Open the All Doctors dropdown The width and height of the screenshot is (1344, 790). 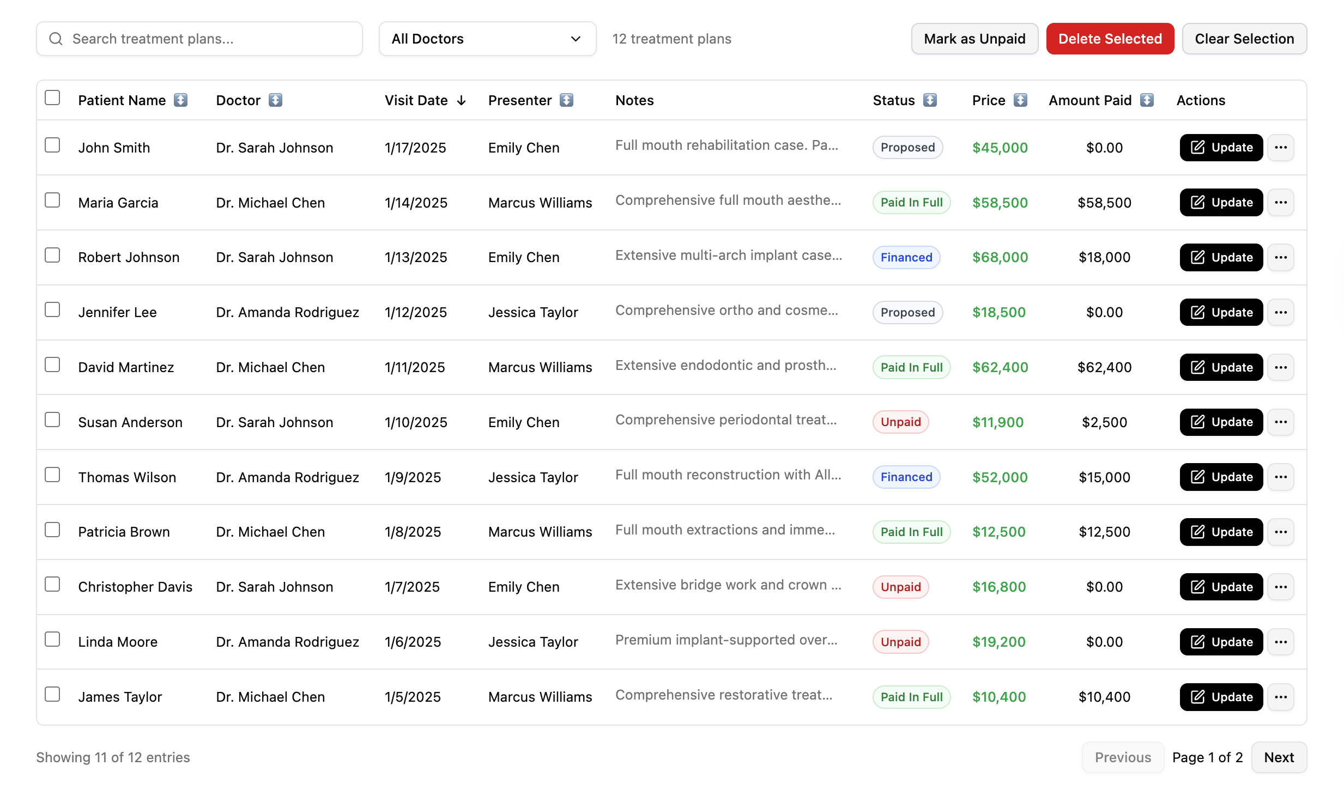(x=487, y=39)
